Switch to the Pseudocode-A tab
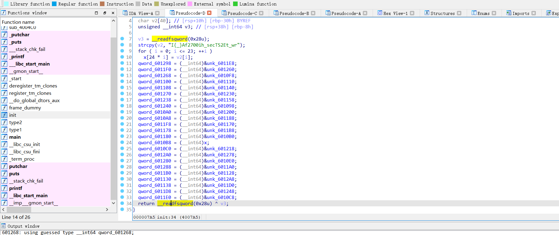This screenshot has height=235, width=559. [346, 13]
